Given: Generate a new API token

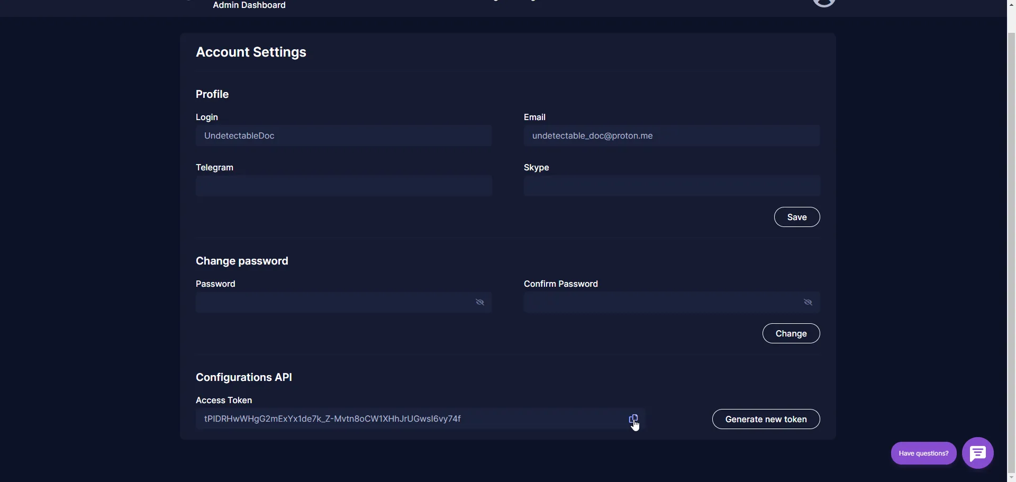Looking at the screenshot, I should click(x=766, y=419).
